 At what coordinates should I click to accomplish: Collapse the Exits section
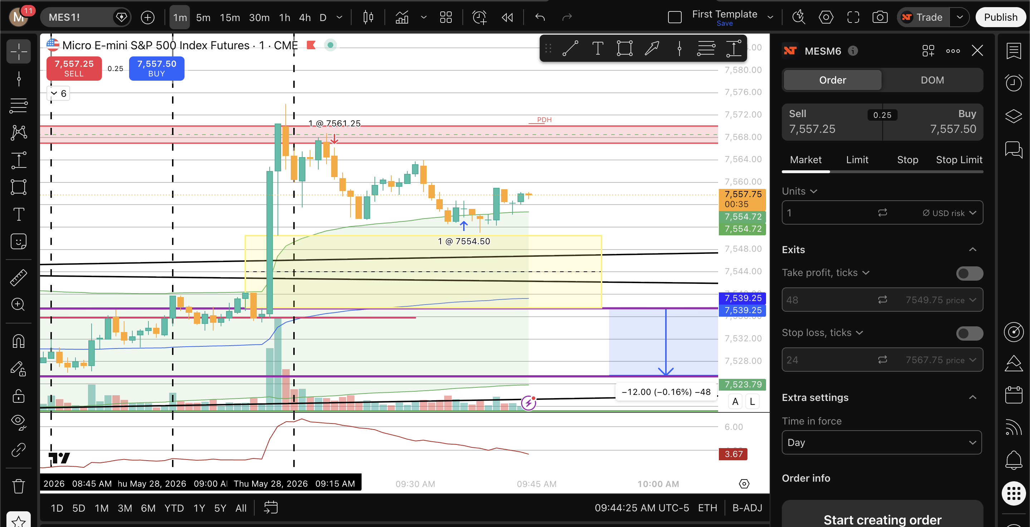pos(972,250)
